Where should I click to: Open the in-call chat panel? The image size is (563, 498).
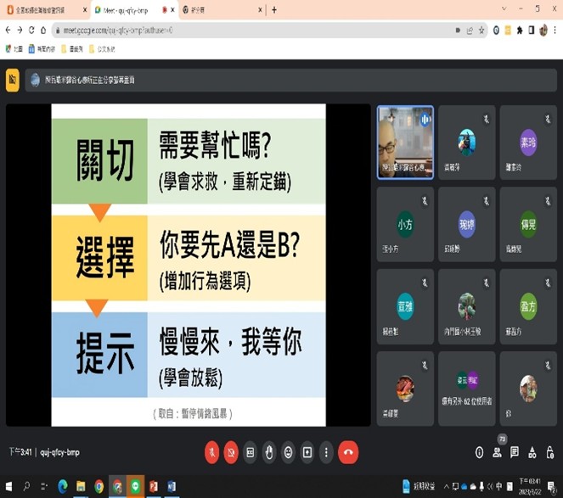click(x=515, y=452)
